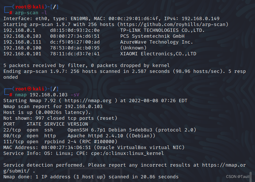Viewport: 255px width, 182px height.
Task: Click the CSDN @Tauil watermark
Action: click(239, 177)
